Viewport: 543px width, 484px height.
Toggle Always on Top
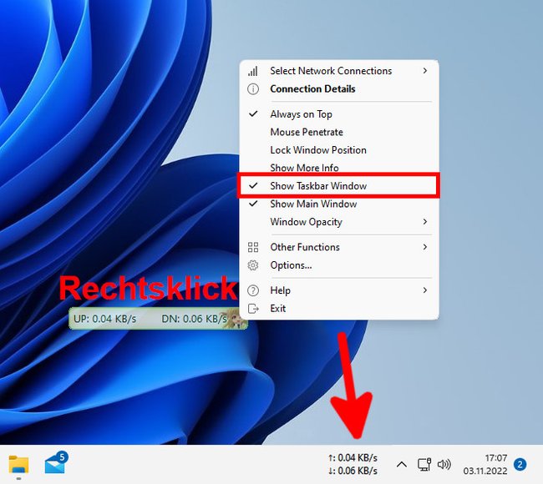pos(339,114)
